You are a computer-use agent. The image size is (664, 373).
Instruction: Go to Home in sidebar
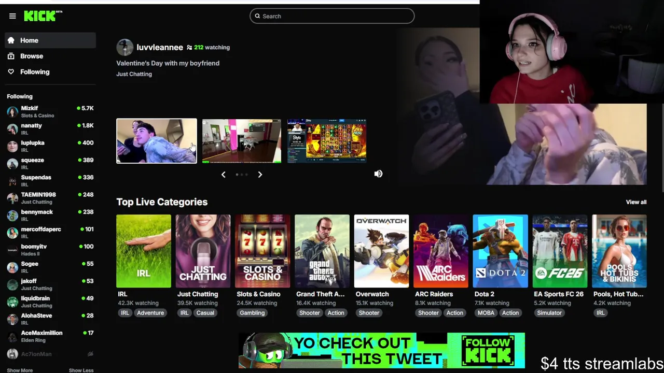coord(50,40)
